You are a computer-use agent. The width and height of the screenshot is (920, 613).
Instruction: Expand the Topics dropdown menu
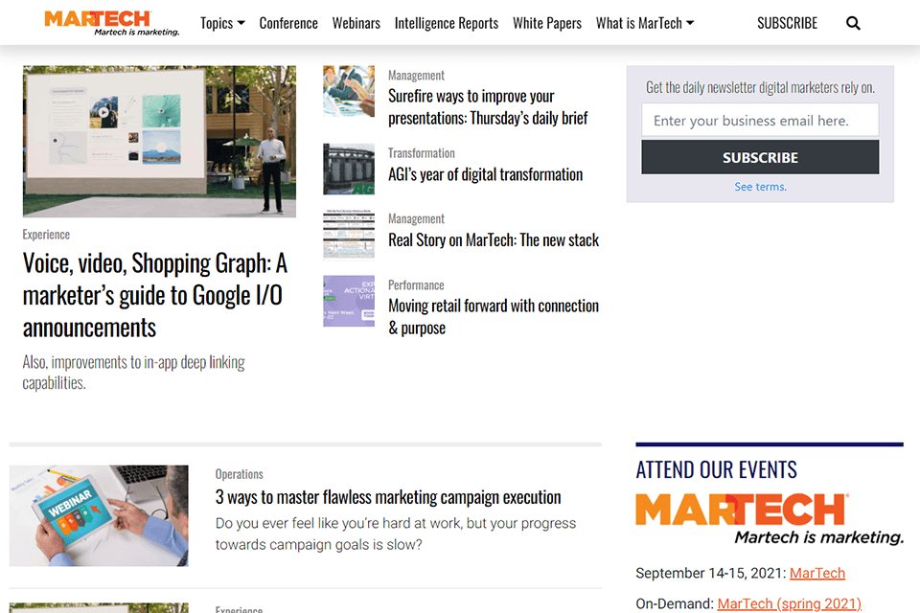[222, 23]
